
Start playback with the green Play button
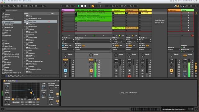pyautogui.click(x=79, y=6)
